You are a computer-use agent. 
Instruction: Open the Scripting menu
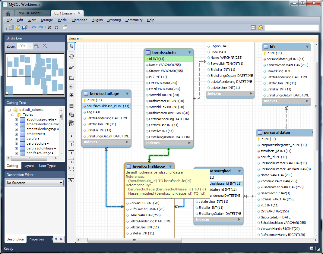click(114, 20)
